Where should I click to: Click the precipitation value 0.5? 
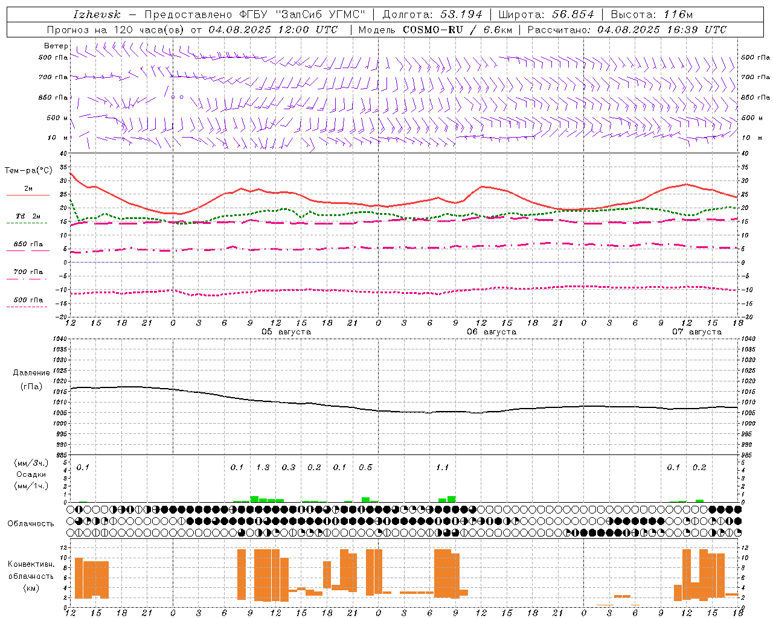pos(365,467)
